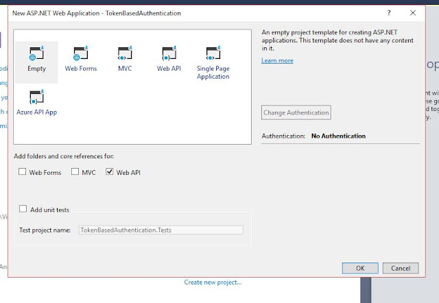Uncheck the Web API references checkbox

[110, 171]
